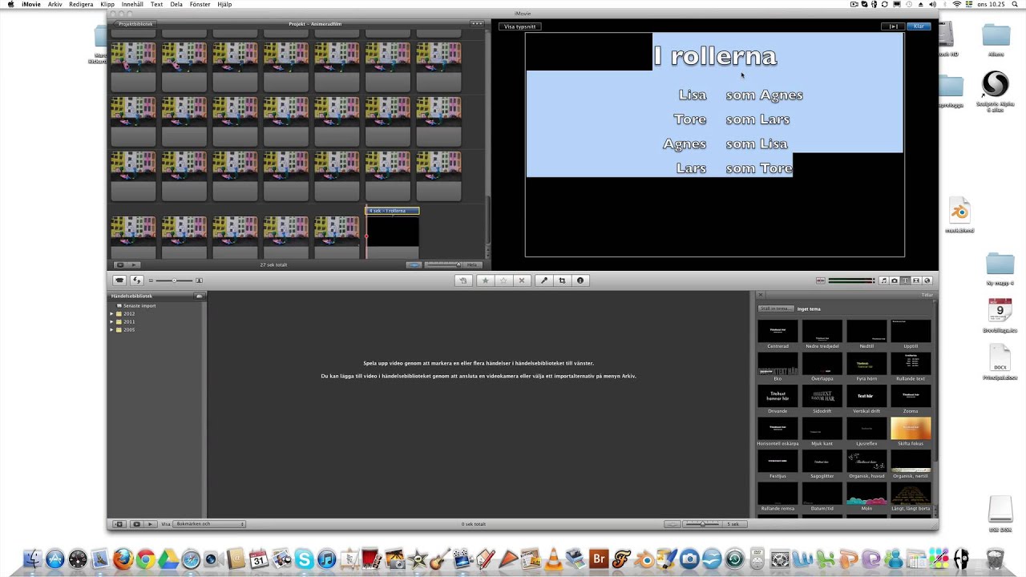Unmark selection with the hollow star

click(503, 280)
